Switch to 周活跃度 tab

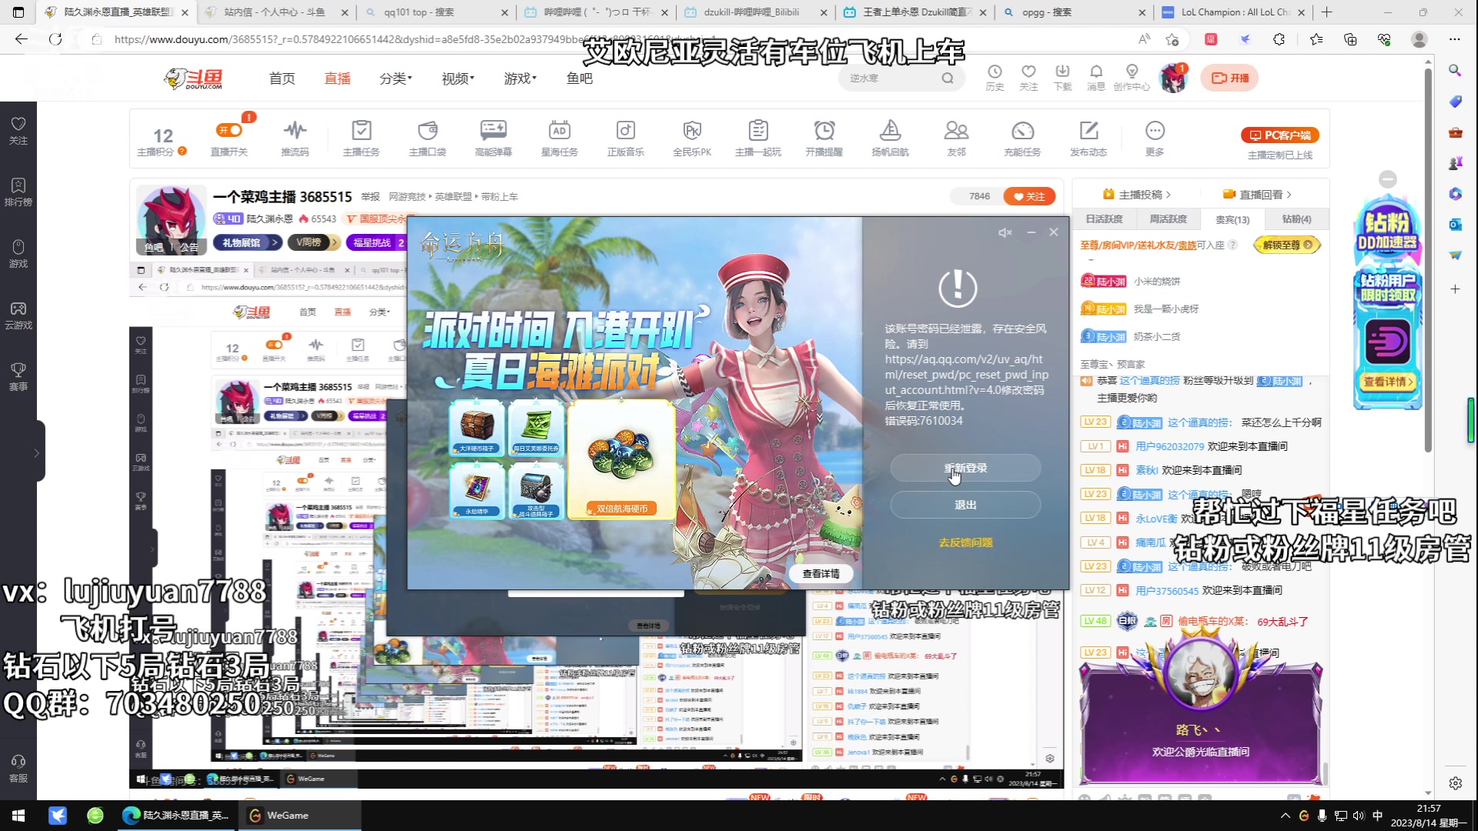click(1168, 219)
